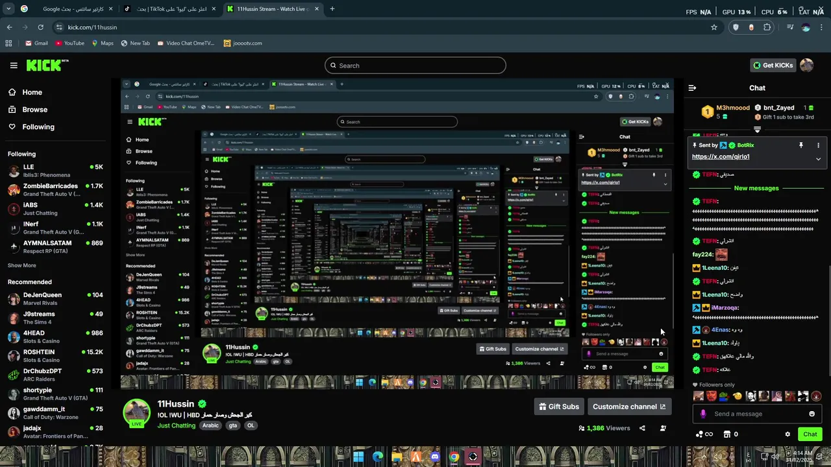Select the OL stream tag
This screenshot has height=467, width=831.
[x=251, y=425]
